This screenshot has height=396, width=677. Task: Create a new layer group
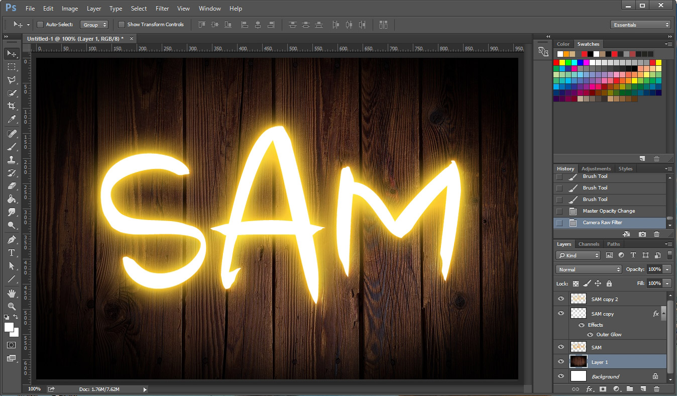tap(629, 389)
